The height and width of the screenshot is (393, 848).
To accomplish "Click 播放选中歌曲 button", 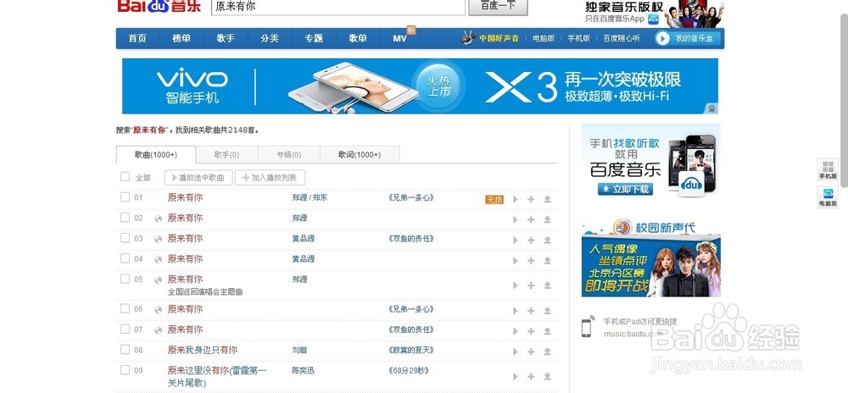I will point(198,178).
